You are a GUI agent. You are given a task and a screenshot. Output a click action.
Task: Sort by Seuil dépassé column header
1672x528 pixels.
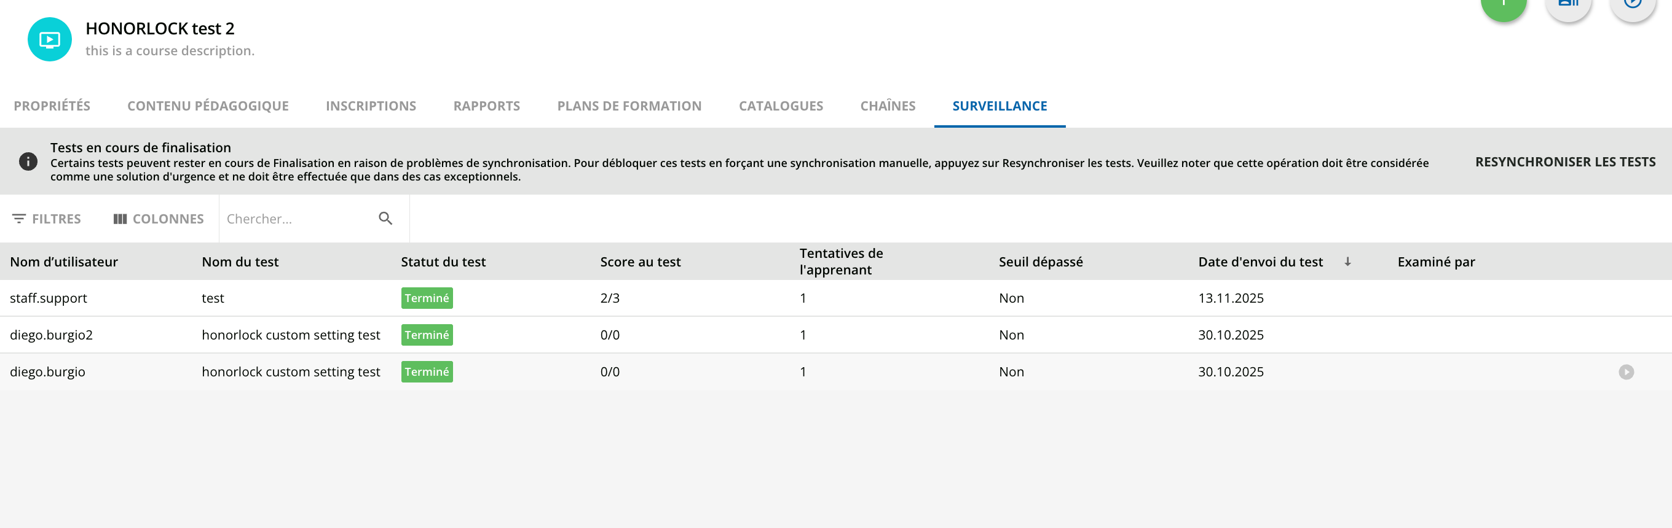click(x=1041, y=262)
